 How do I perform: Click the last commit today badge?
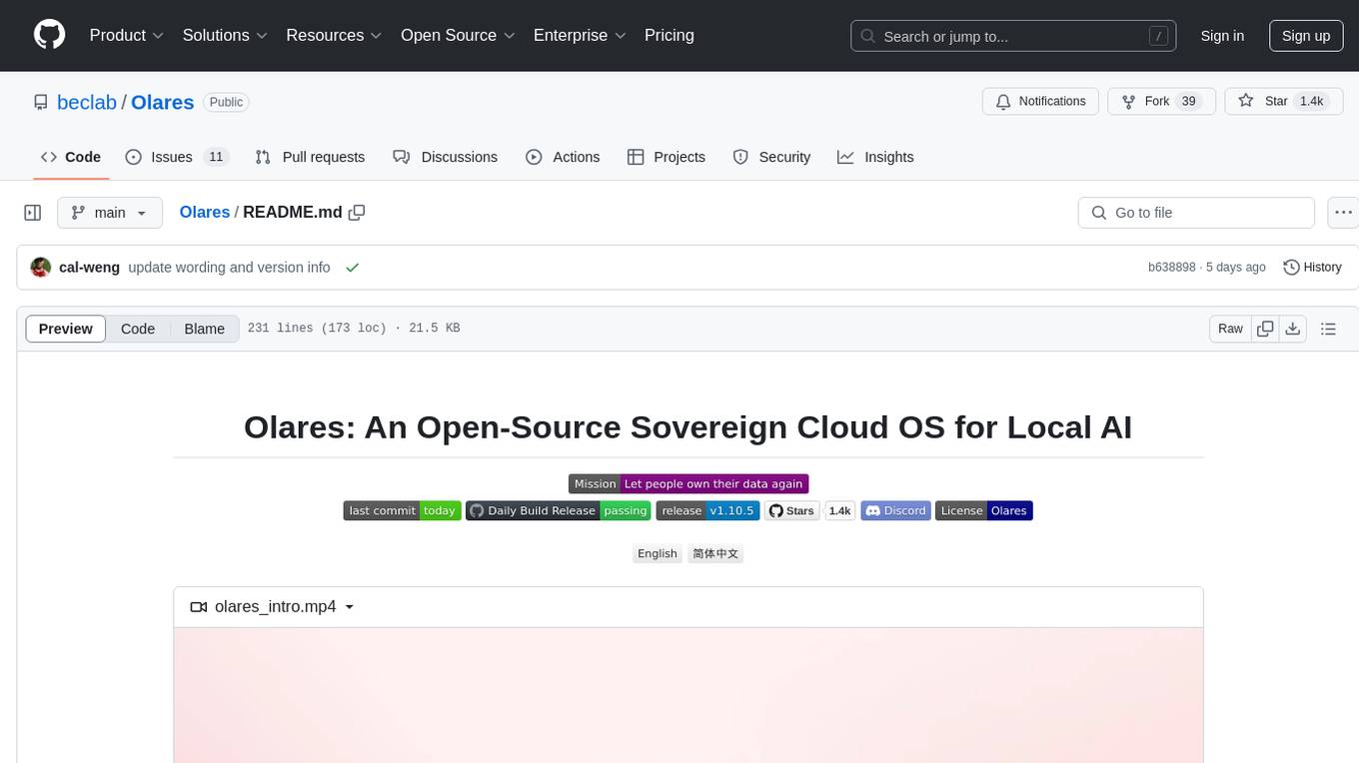402,510
